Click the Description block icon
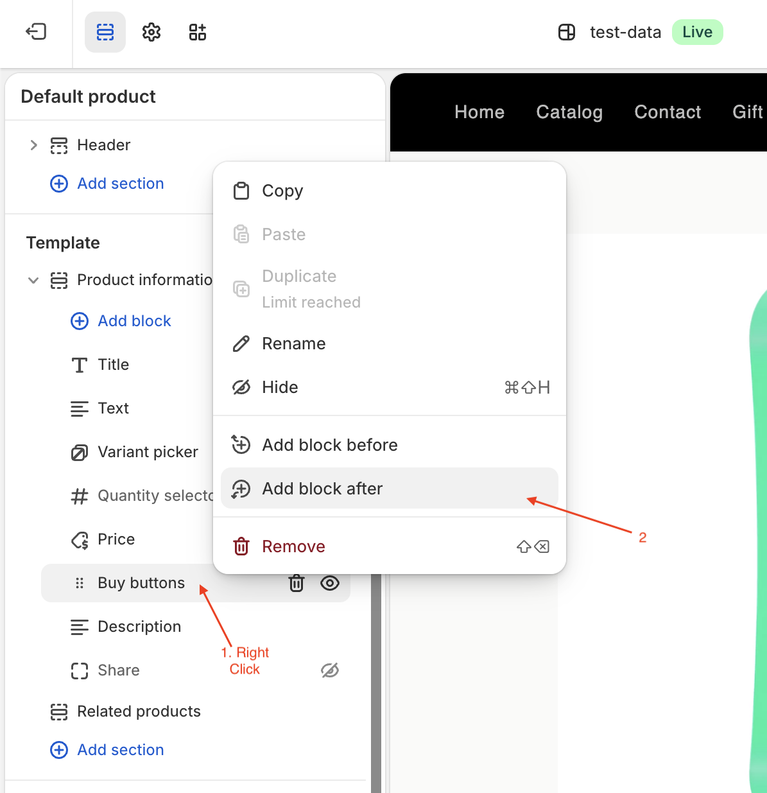This screenshot has height=793, width=767. click(x=80, y=627)
